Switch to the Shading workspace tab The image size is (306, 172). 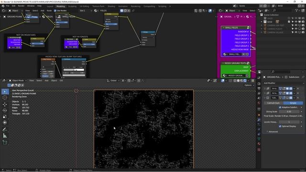pos(111,6)
